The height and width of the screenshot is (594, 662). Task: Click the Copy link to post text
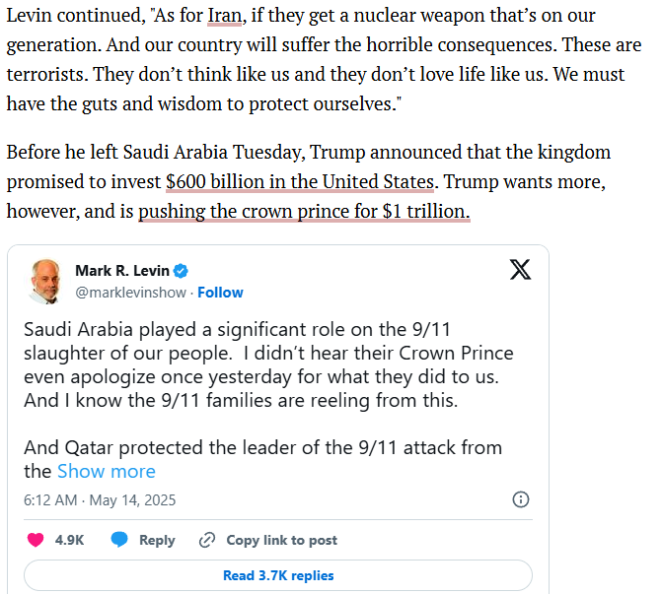[x=281, y=540]
